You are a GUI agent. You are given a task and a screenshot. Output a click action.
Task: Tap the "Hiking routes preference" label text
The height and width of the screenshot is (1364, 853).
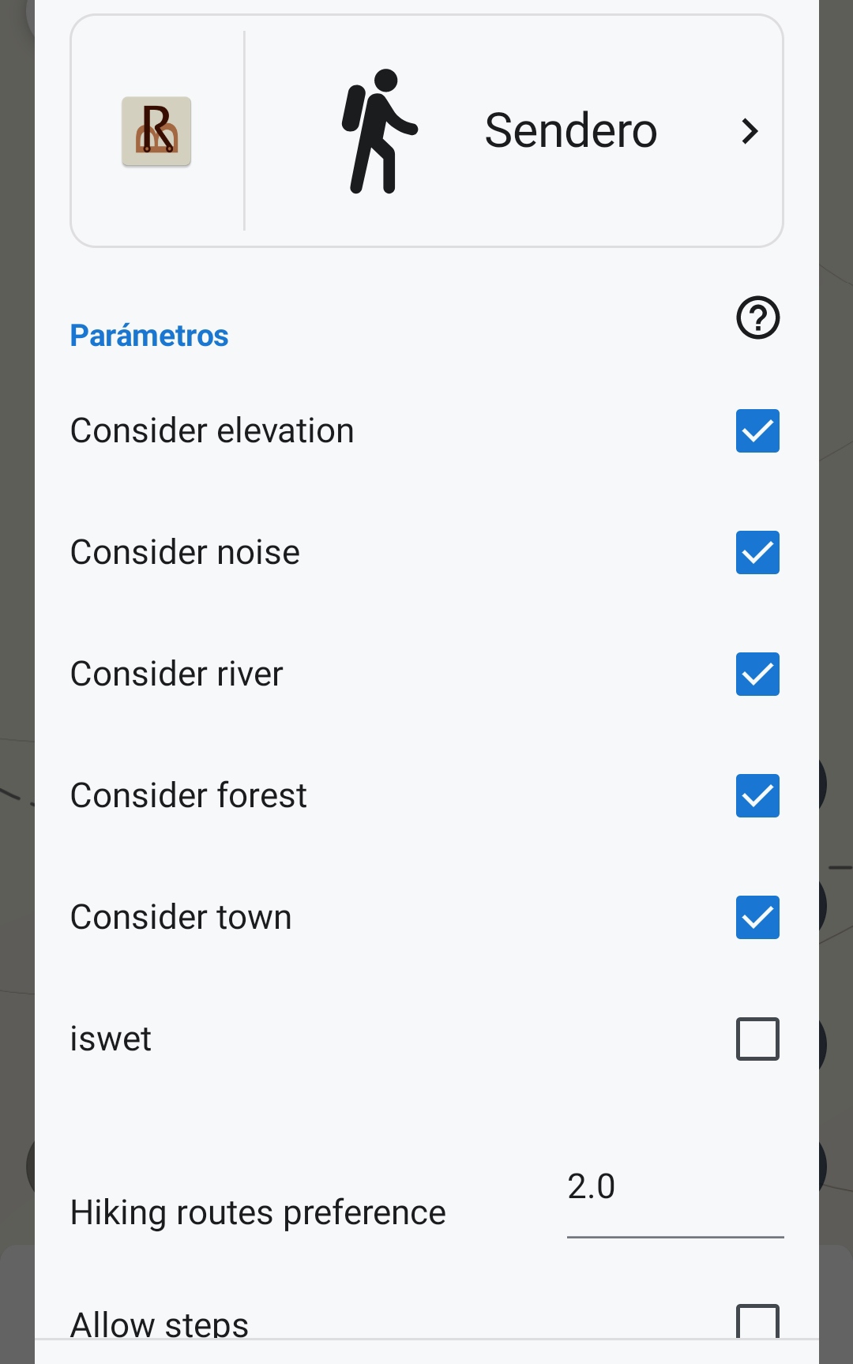257,1213
